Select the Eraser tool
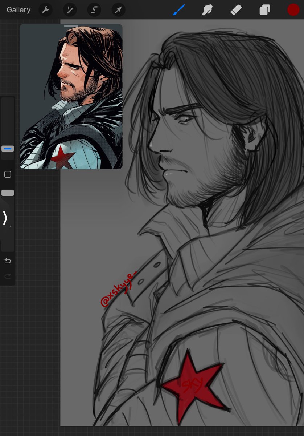Screen dimensions: 304x436 pyautogui.click(x=236, y=9)
